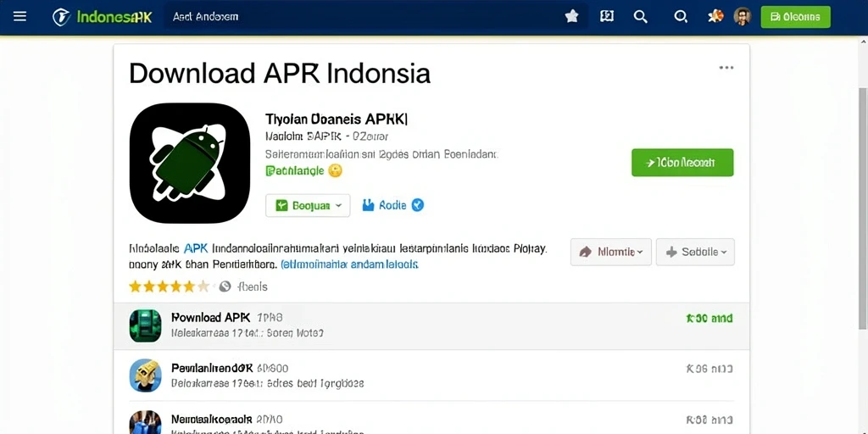
Task: Click the blue Rodie icon
Action: click(368, 205)
